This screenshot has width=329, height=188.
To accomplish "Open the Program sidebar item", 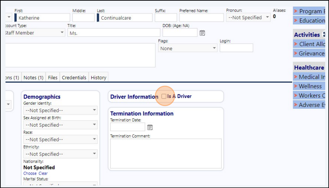I will click(309, 11).
